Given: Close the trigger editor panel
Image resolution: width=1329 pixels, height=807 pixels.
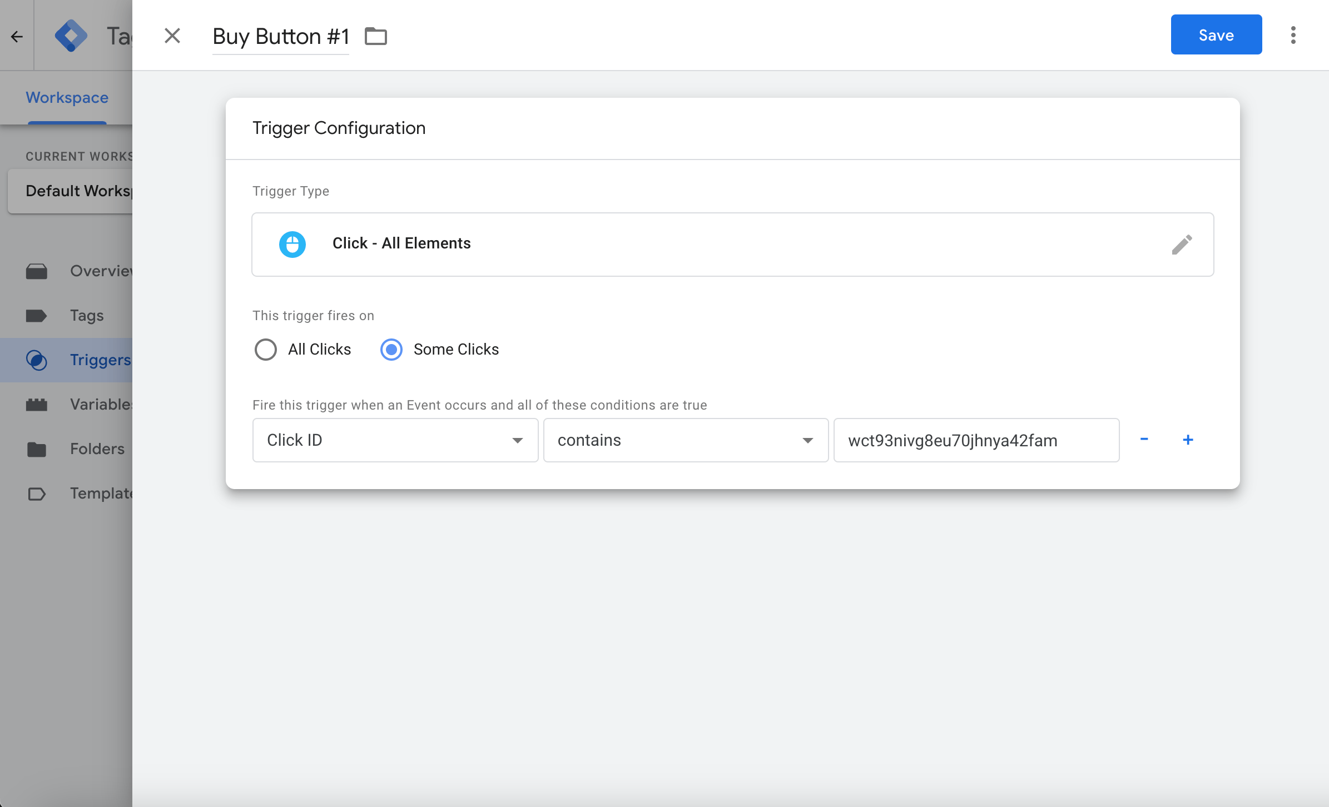Looking at the screenshot, I should (172, 36).
